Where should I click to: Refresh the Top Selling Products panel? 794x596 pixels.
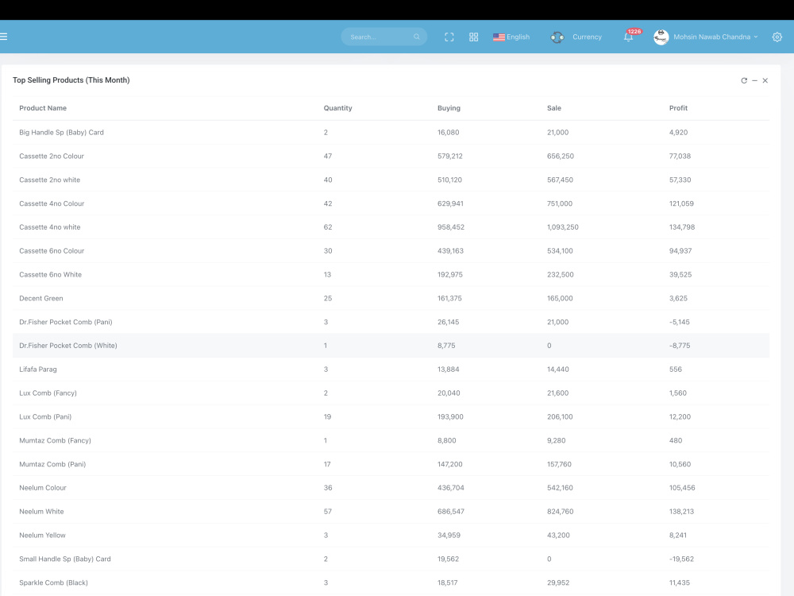pos(744,80)
